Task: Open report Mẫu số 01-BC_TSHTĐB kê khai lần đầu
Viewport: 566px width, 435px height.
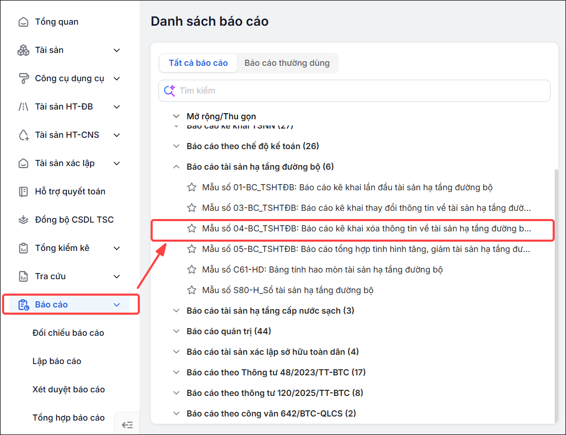Action: pos(347,187)
